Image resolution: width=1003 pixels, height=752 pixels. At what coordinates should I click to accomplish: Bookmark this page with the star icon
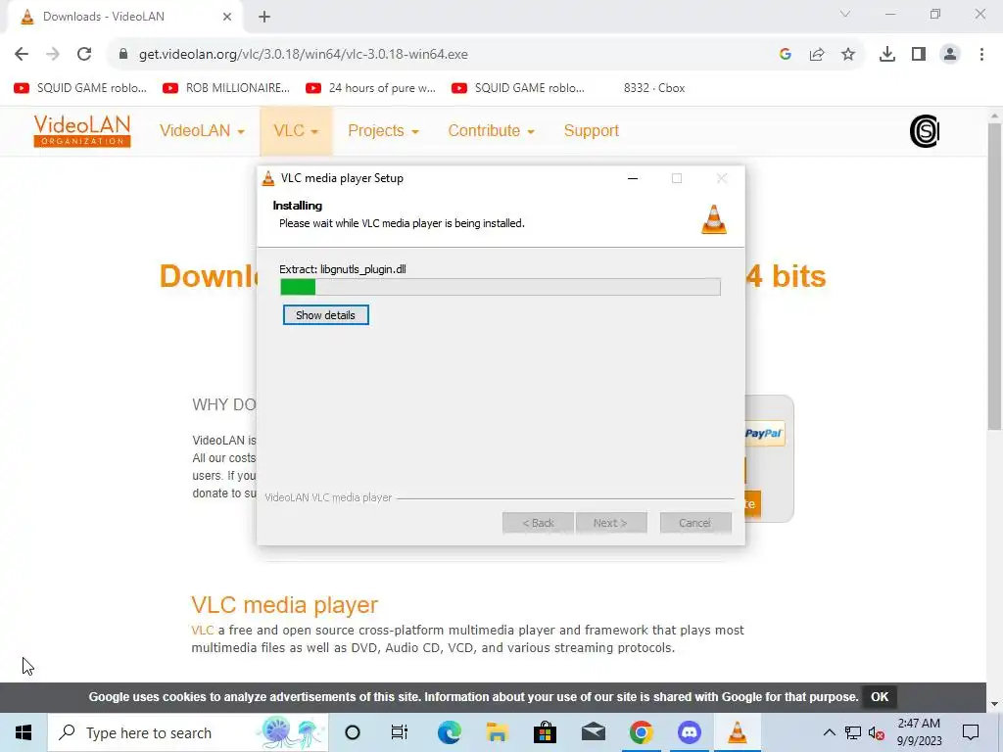848,55
